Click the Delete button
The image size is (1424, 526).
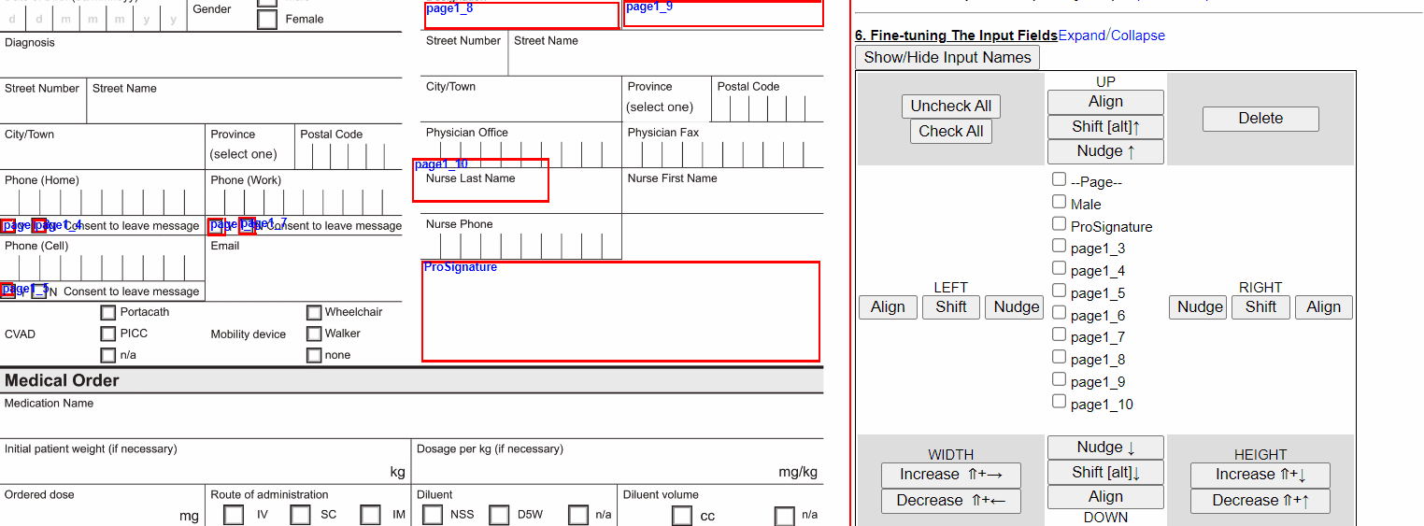[1260, 119]
